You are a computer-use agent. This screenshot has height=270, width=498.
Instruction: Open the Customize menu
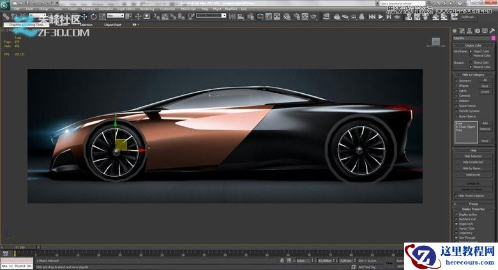(x=167, y=9)
